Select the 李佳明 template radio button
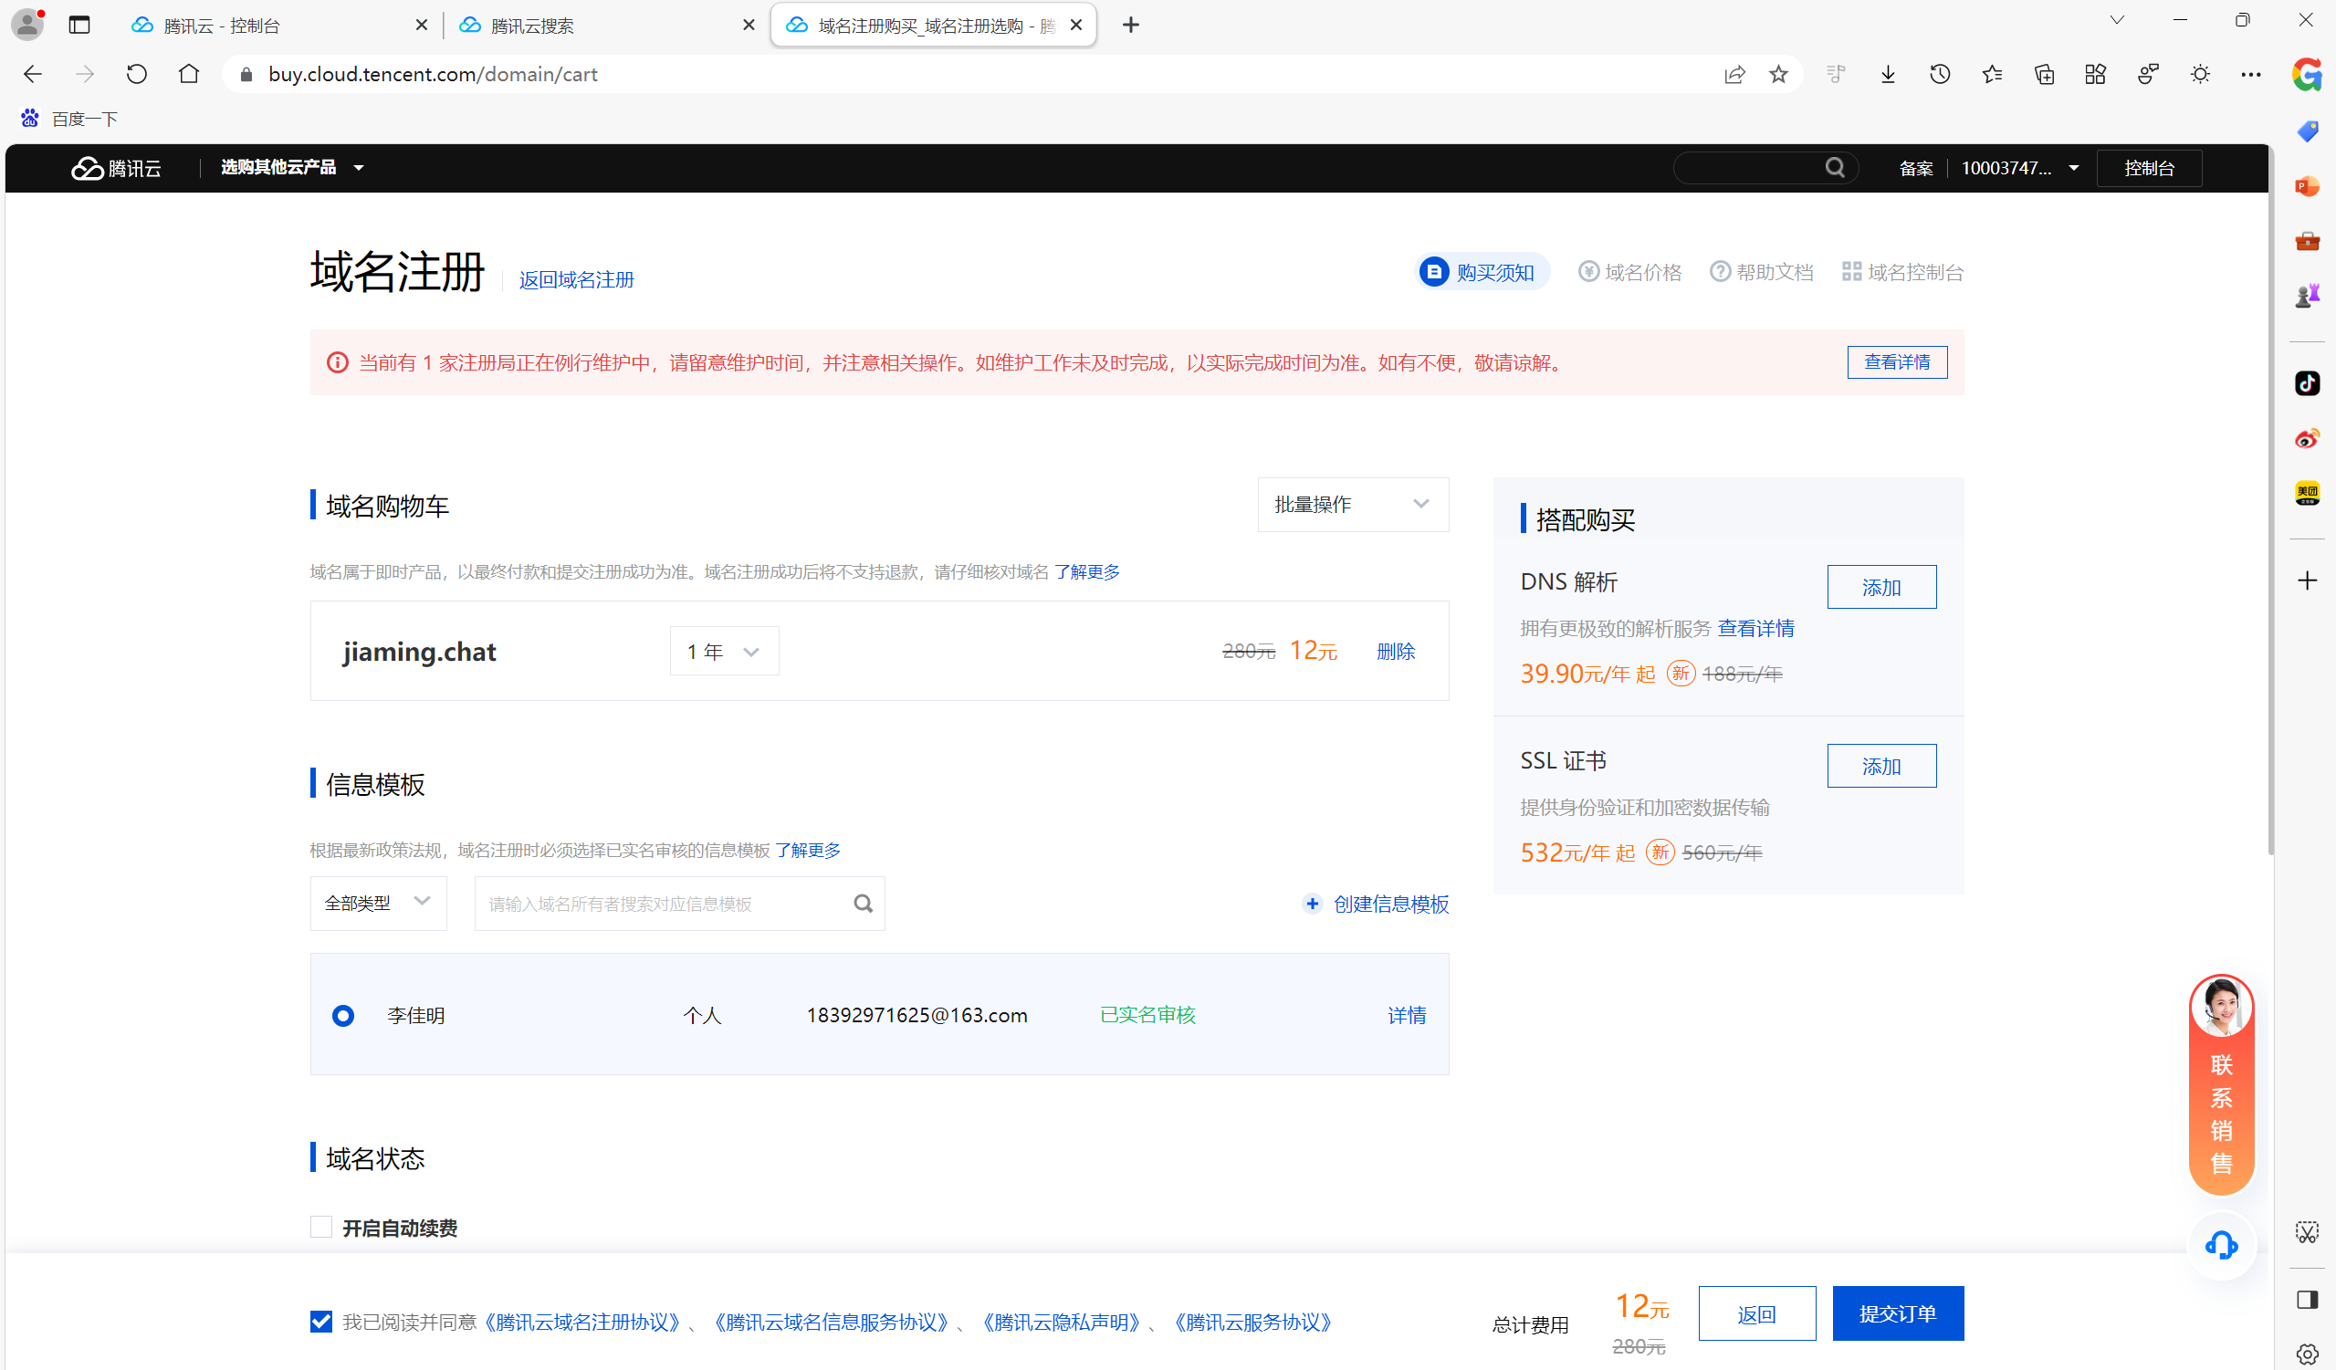Image resolution: width=2336 pixels, height=1370 pixels. [x=343, y=1015]
